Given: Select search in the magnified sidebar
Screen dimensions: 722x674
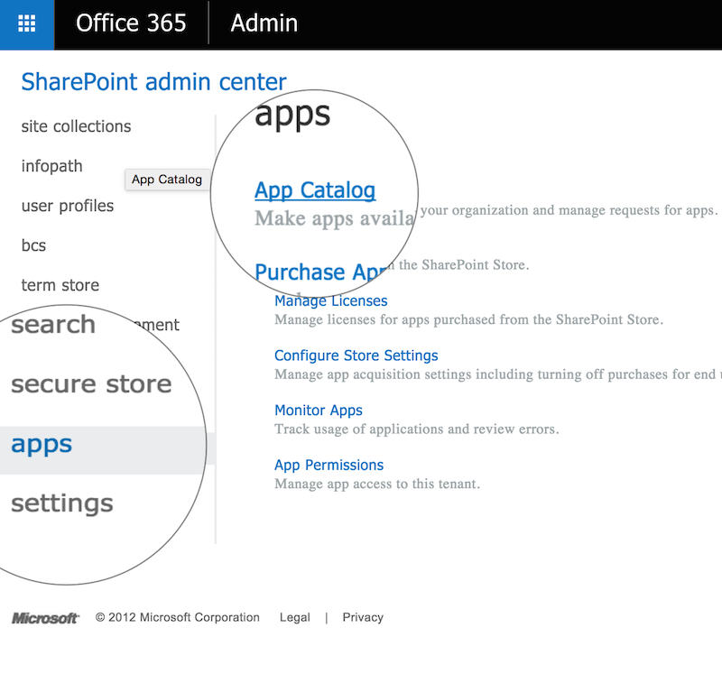Looking at the screenshot, I should pyautogui.click(x=53, y=324).
